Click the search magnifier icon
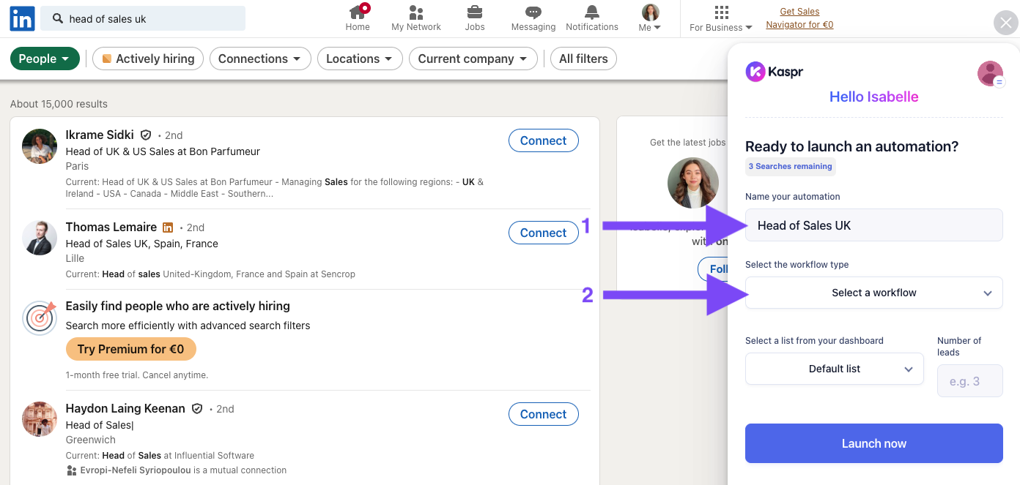This screenshot has width=1020, height=485. pyautogui.click(x=58, y=19)
